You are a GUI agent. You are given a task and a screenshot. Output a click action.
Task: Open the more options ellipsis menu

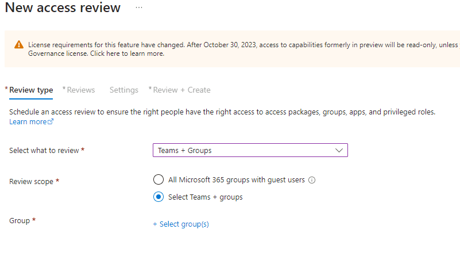tap(138, 7)
